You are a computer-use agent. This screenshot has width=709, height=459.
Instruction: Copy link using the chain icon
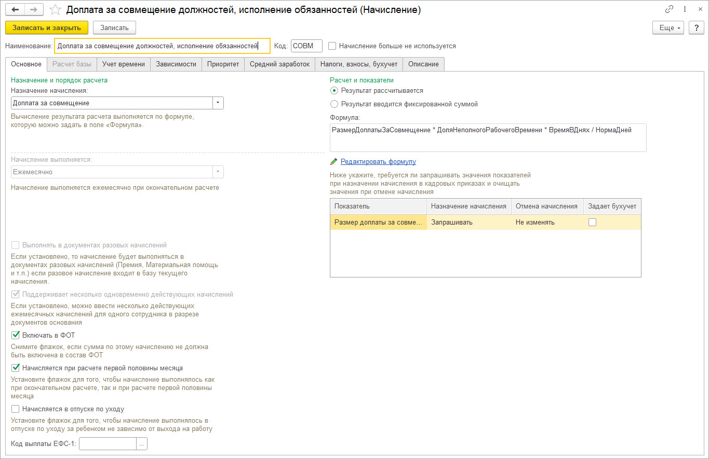[670, 10]
